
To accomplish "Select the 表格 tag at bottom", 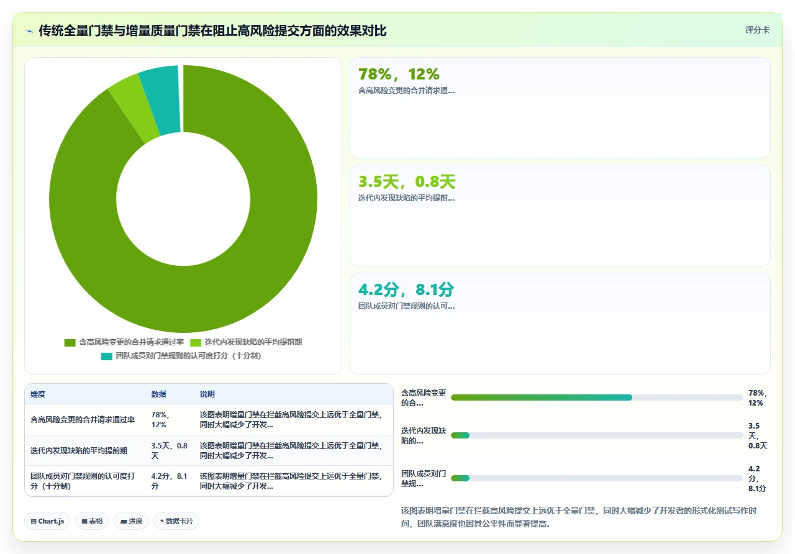I will (92, 521).
